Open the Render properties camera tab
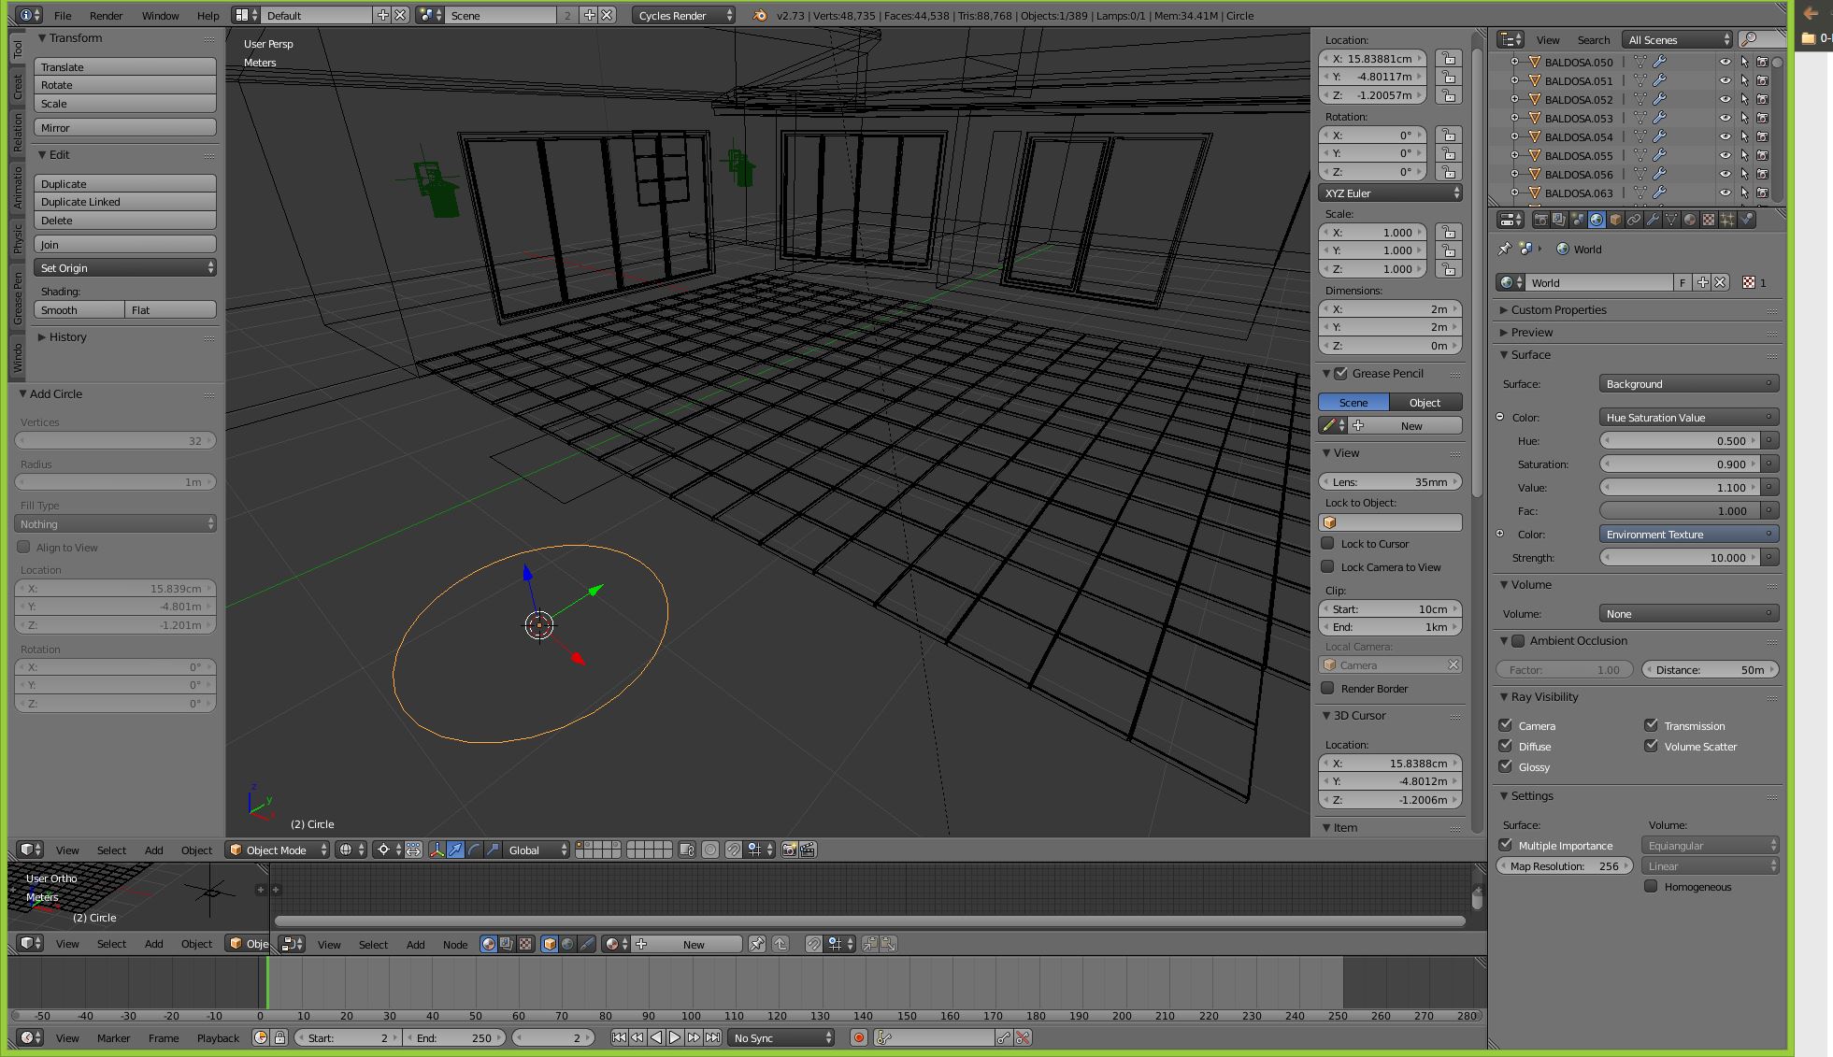The image size is (1833, 1057). pyautogui.click(x=1540, y=220)
